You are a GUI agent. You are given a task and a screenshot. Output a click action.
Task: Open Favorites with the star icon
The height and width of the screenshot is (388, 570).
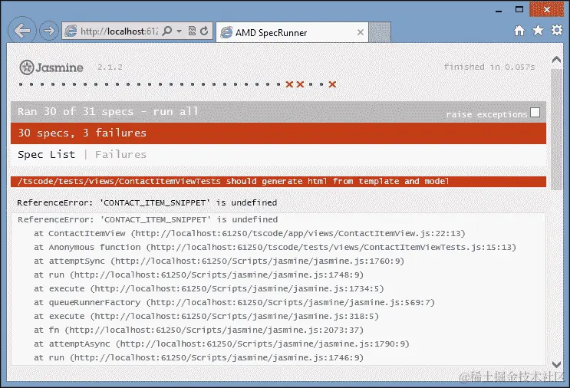point(538,30)
